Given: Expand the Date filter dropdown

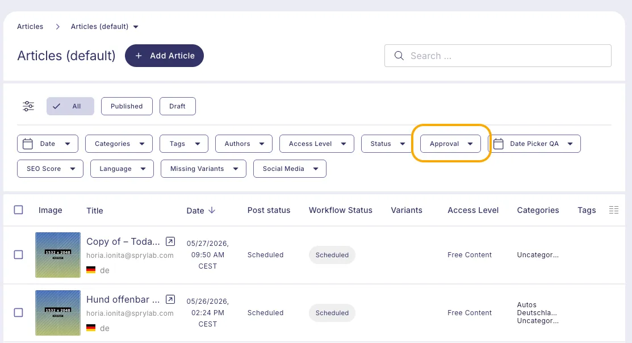Looking at the screenshot, I should pyautogui.click(x=48, y=144).
